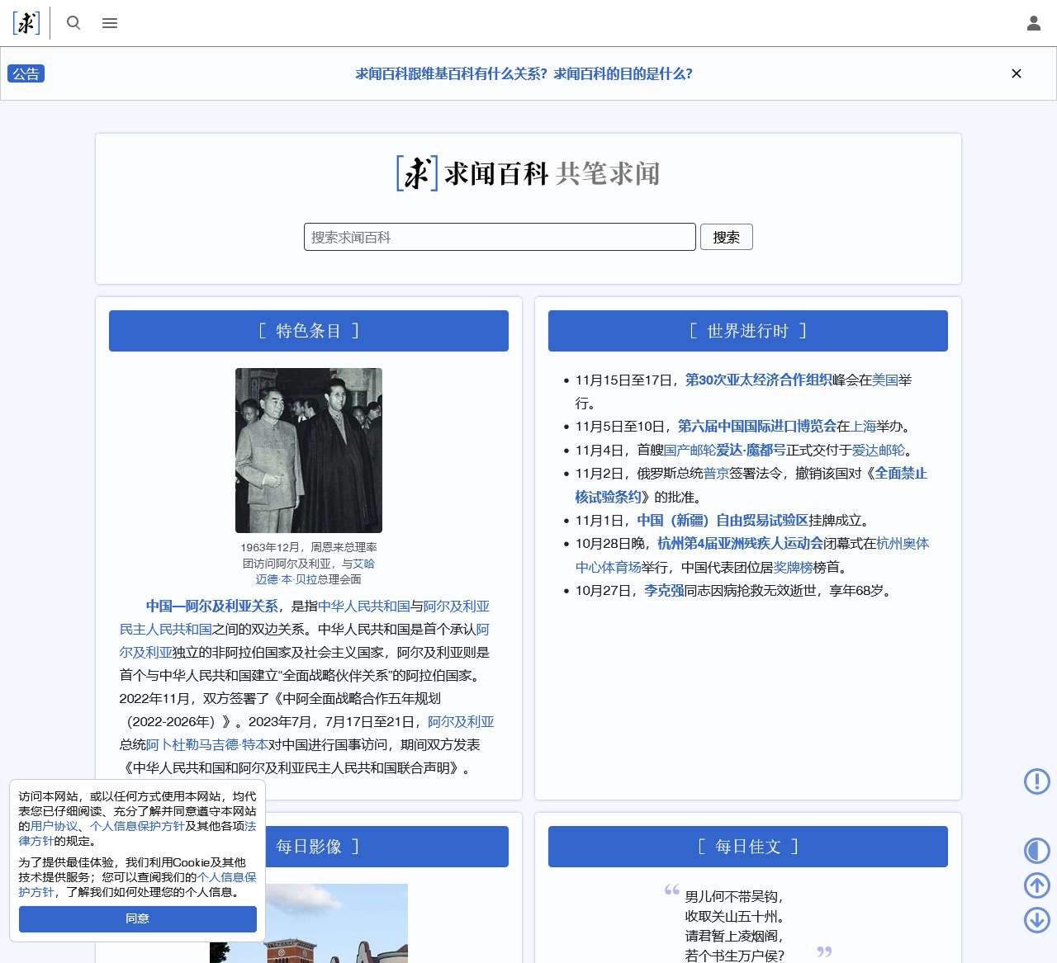Image resolution: width=1057 pixels, height=963 pixels.
Task: Dismiss the announcement banner
Action: [1017, 73]
